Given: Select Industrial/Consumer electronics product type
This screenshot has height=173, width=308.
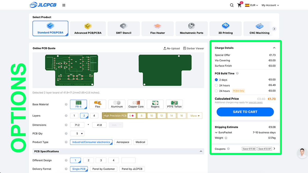Looking at the screenshot, I should pyautogui.click(x=91, y=142).
